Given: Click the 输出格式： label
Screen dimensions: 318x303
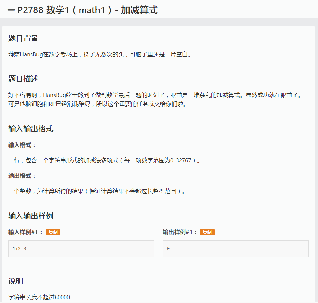Looking at the screenshot, I should (22, 176).
